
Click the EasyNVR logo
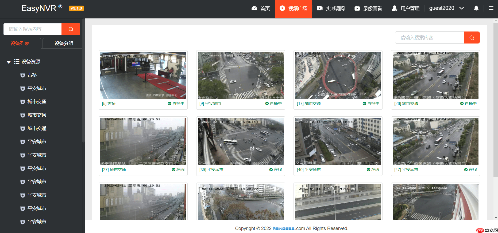[x=42, y=8]
